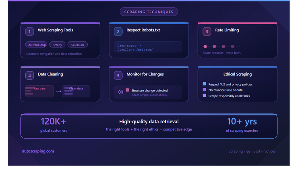Click 'Automate navigation and data extraction' text
This screenshot has width=302, height=170.
click(53, 54)
